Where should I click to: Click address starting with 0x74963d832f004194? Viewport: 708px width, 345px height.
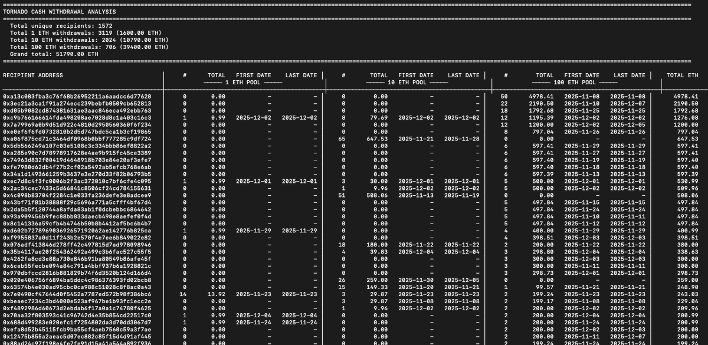pos(77,160)
